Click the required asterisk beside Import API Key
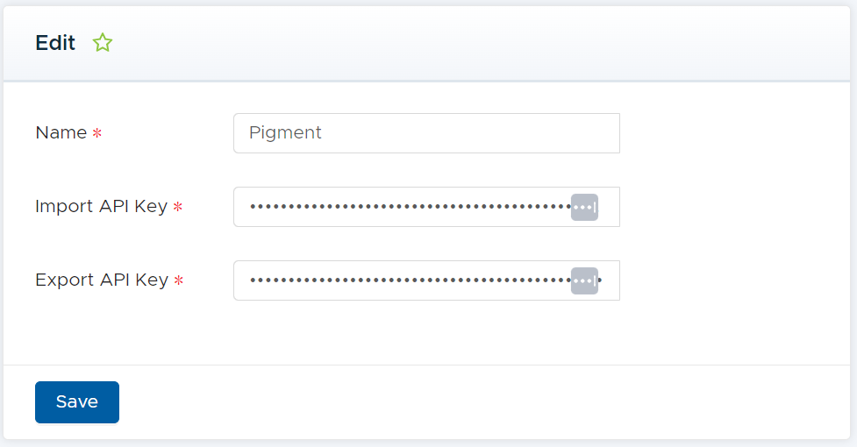The width and height of the screenshot is (857, 447). pyautogui.click(x=178, y=208)
